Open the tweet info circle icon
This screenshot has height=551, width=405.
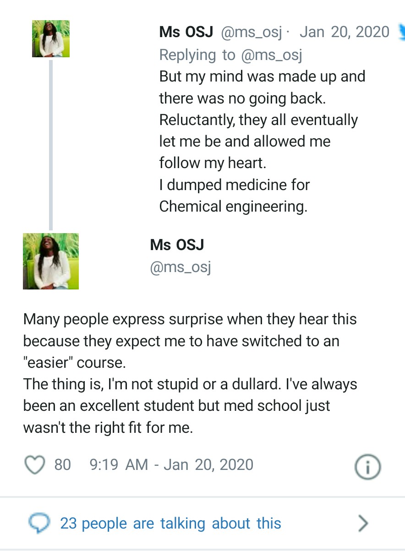pyautogui.click(x=368, y=467)
